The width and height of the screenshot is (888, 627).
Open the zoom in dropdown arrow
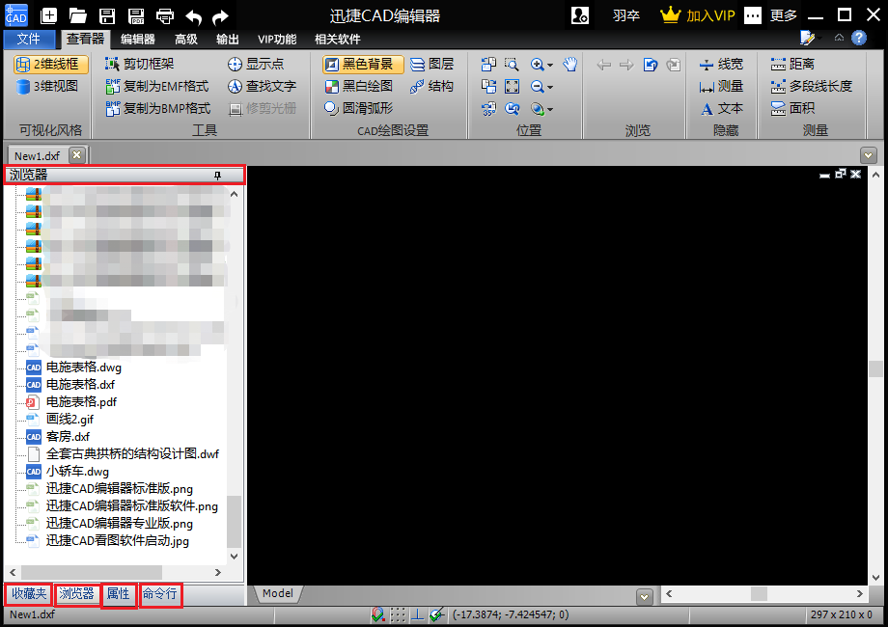[550, 65]
